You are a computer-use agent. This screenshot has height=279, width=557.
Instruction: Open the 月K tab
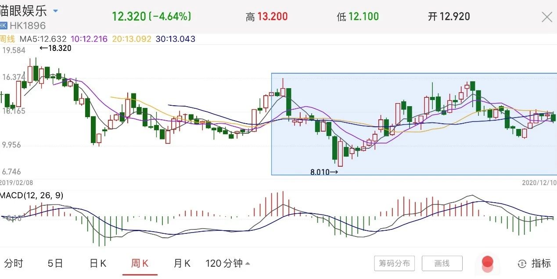tap(182, 263)
